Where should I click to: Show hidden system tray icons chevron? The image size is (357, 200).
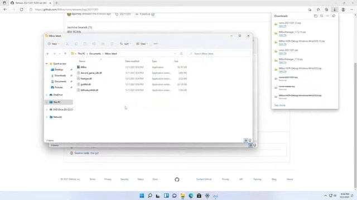point(325,196)
